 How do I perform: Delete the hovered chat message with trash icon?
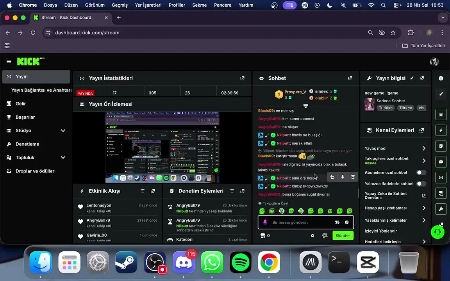point(353,177)
